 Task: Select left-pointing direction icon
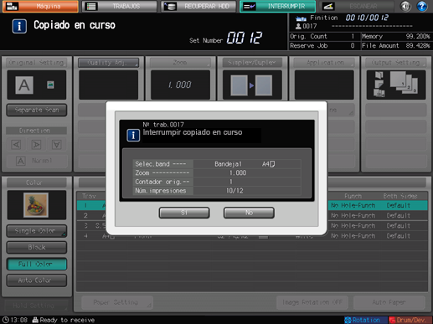(x=16, y=144)
